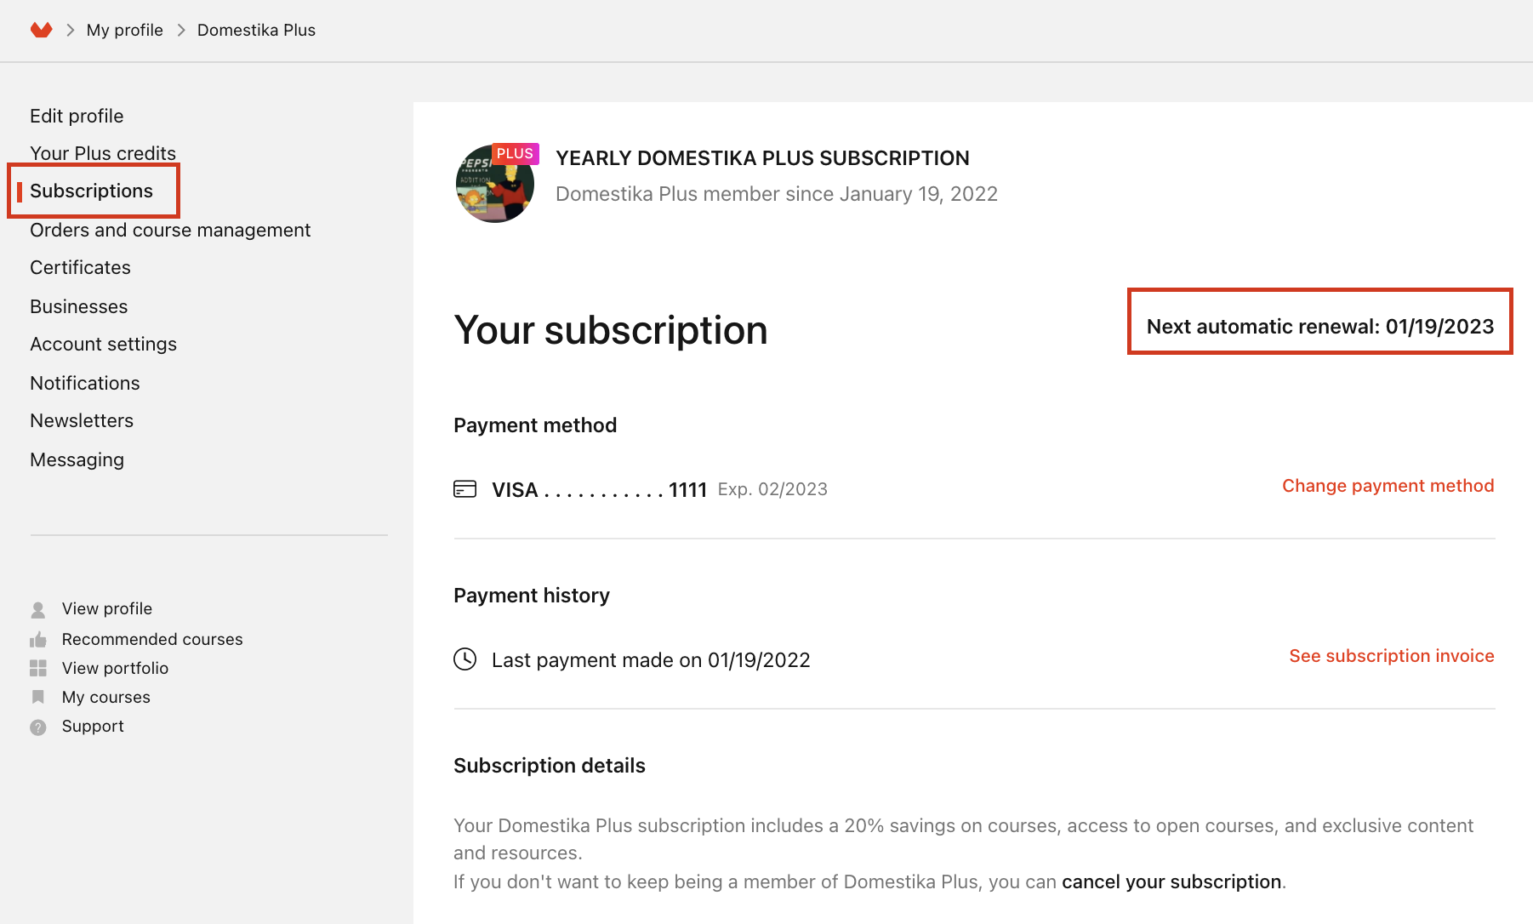Open the Support link

pos(93,726)
